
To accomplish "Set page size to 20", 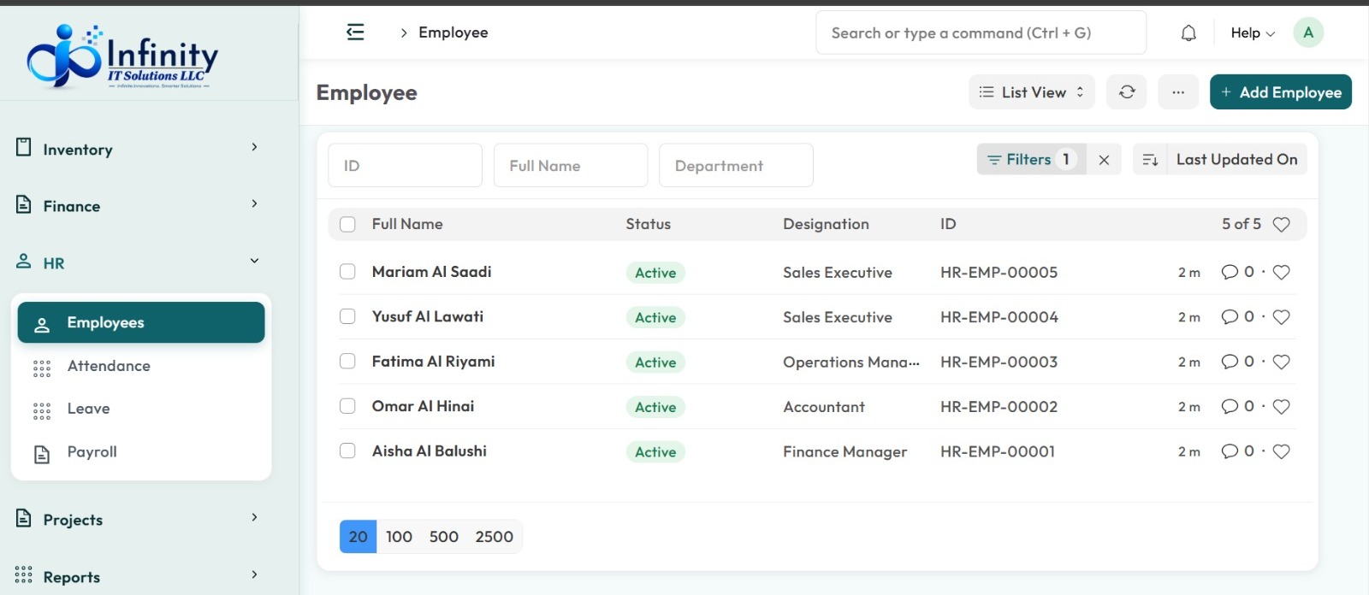I will pos(358,537).
